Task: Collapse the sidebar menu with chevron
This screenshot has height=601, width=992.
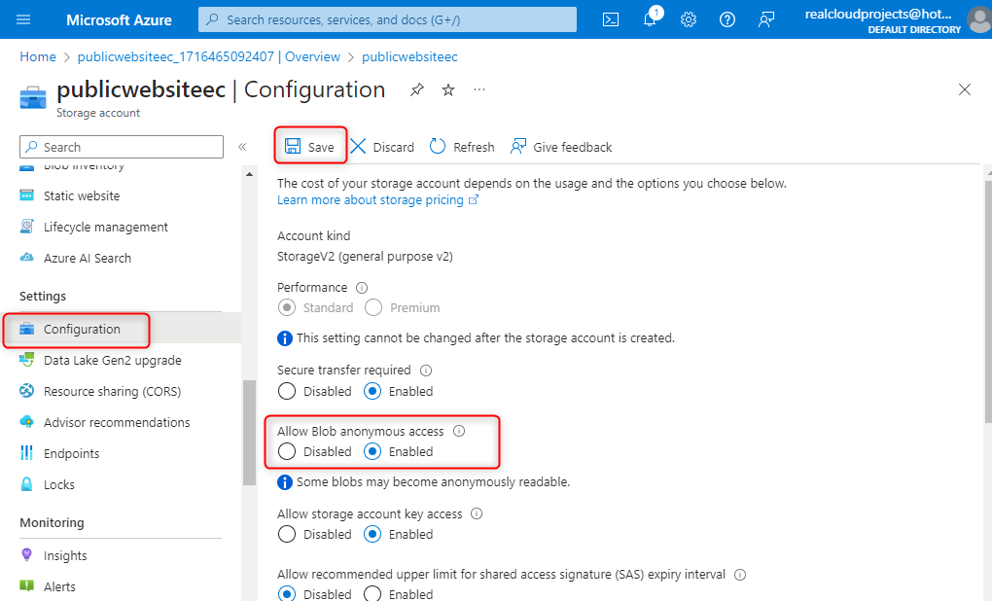Action: (x=242, y=147)
